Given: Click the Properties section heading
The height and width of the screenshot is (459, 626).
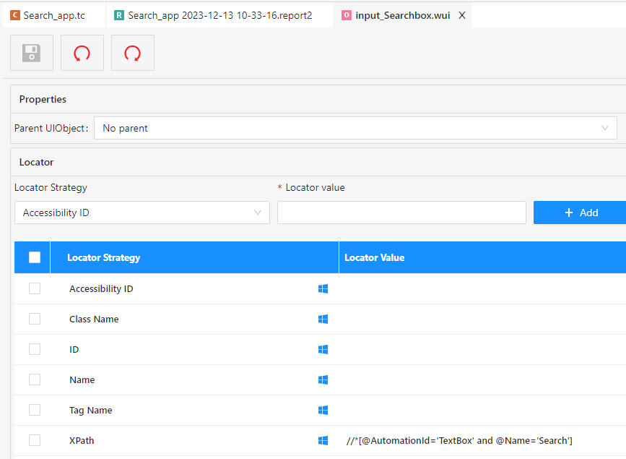Looking at the screenshot, I should click(x=43, y=99).
